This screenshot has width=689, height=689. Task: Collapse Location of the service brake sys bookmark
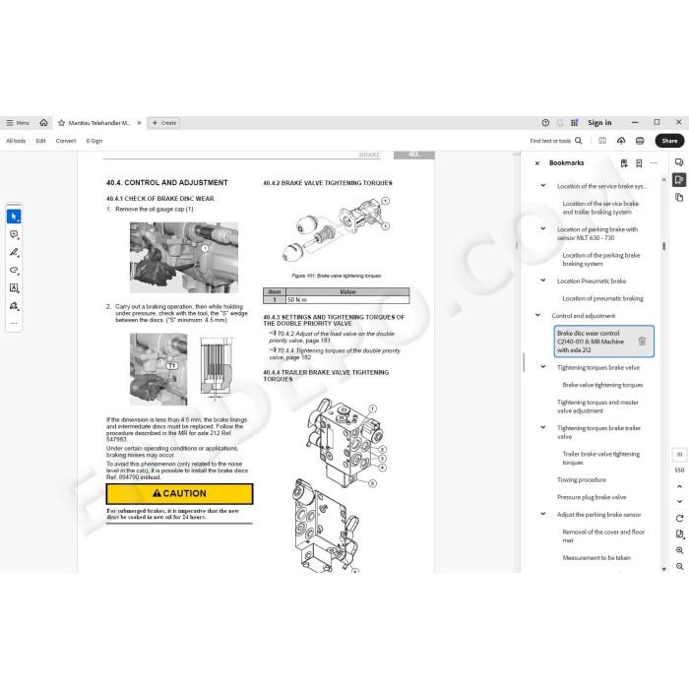coord(543,185)
